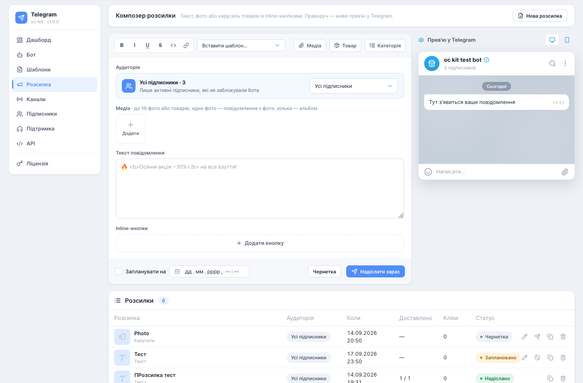Delete the Тест mailing row
Image resolution: width=583 pixels, height=383 pixels.
[563, 358]
